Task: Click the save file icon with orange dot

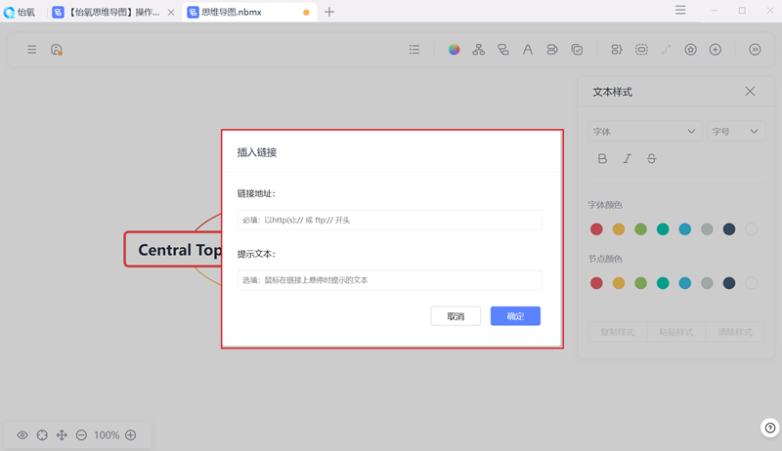Action: click(x=57, y=49)
